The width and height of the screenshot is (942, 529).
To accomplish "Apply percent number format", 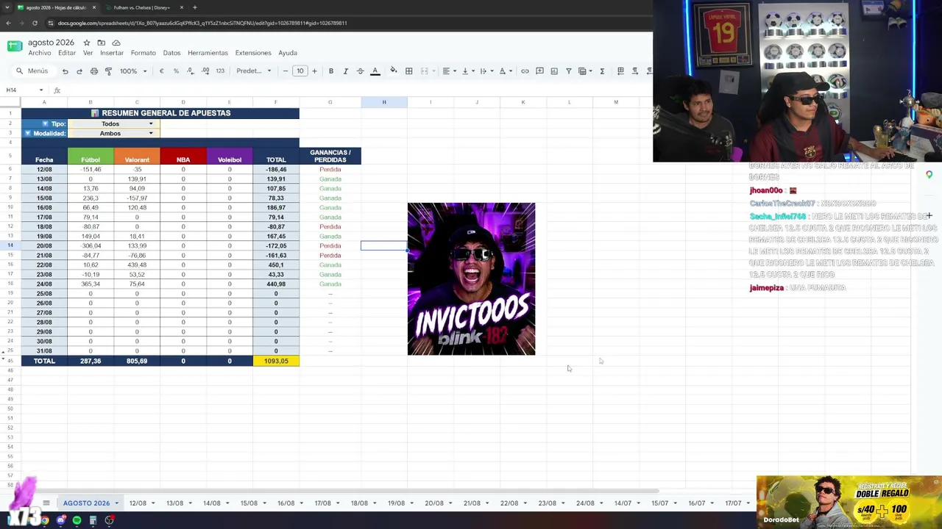I will pyautogui.click(x=176, y=71).
